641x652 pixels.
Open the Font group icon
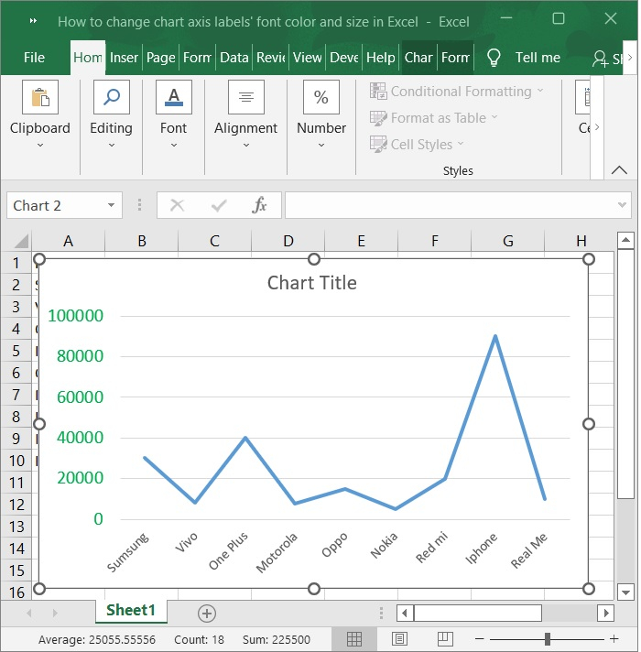click(173, 97)
